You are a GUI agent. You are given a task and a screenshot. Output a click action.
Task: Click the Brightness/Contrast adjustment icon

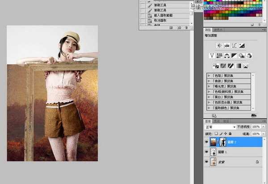pos(219,45)
